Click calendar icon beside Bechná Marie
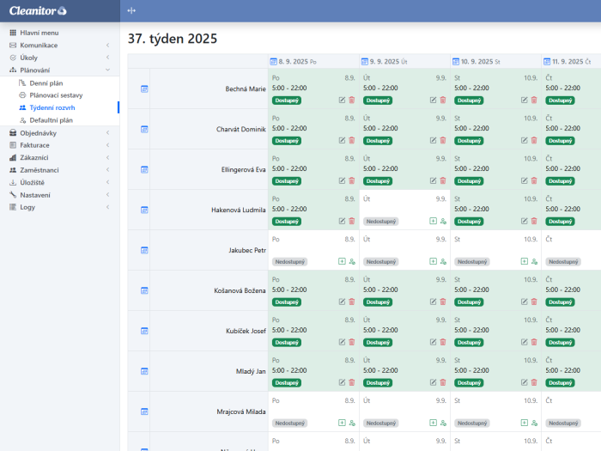601x451 pixels. coord(144,88)
